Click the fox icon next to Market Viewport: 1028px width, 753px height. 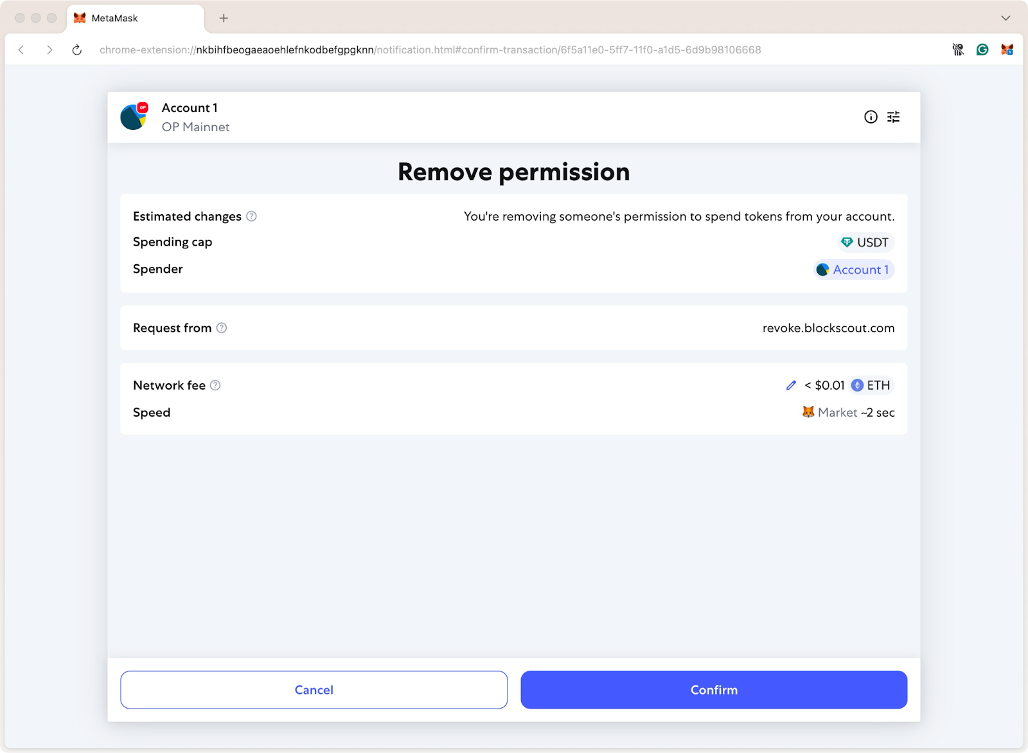coord(808,412)
